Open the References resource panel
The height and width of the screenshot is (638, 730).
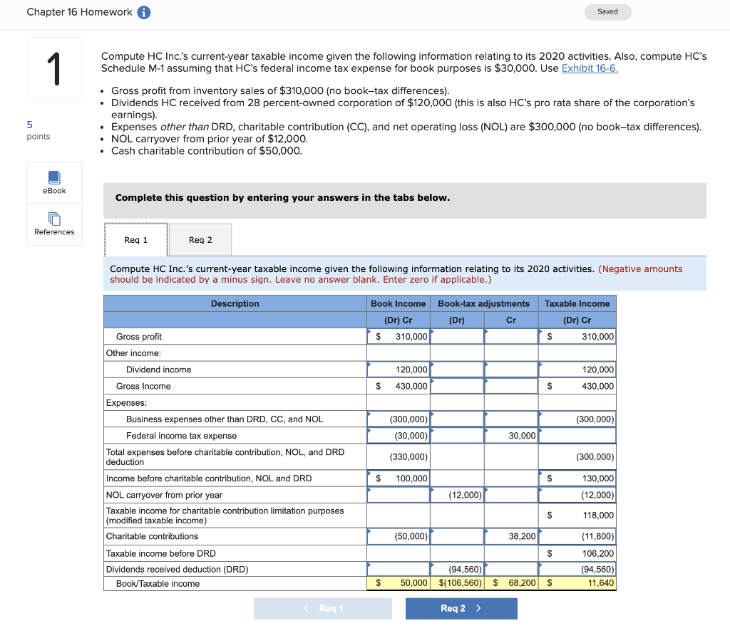pyautogui.click(x=54, y=224)
